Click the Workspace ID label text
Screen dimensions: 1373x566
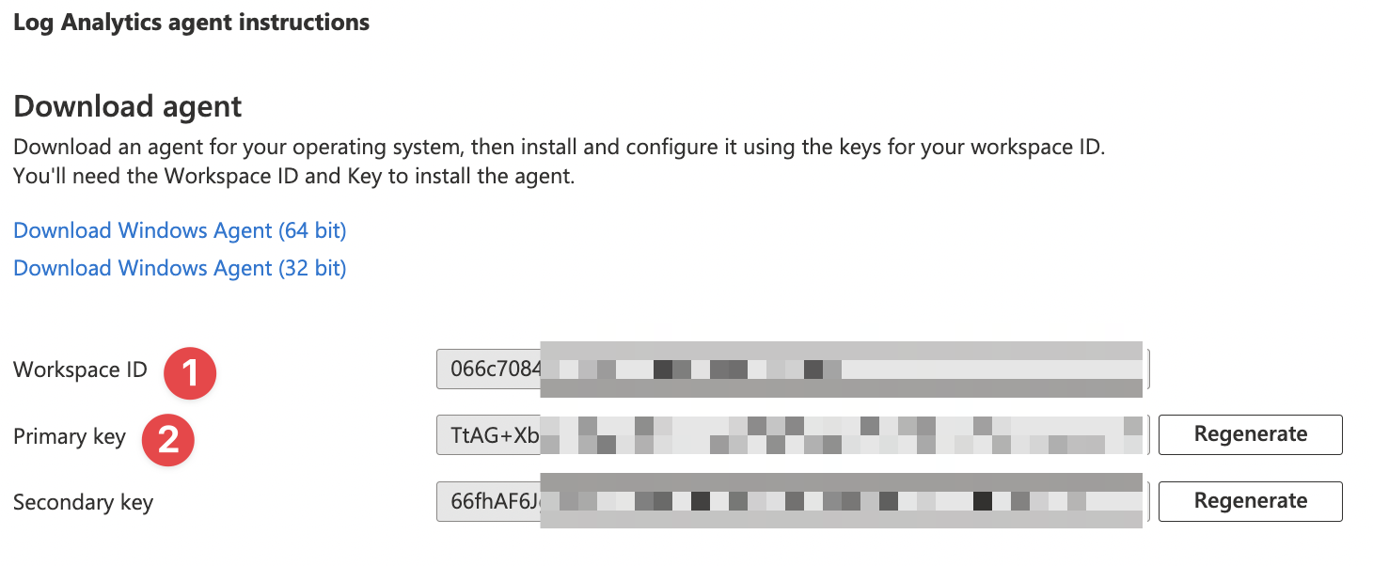tap(79, 369)
